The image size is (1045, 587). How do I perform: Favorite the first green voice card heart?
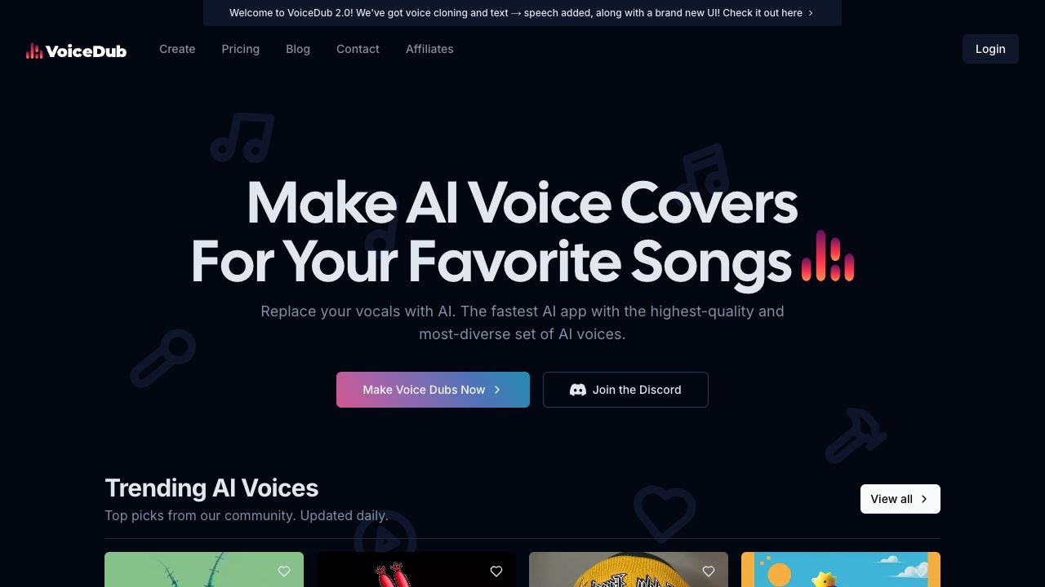tap(284, 572)
